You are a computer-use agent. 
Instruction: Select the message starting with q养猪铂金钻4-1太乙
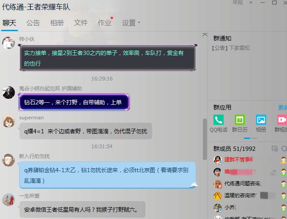click(108, 175)
